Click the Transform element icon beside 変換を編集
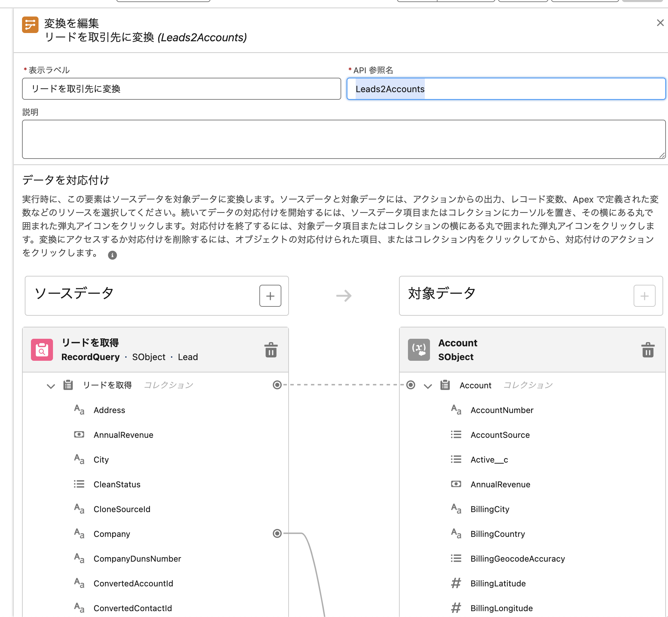The width and height of the screenshot is (668, 617). (30, 25)
